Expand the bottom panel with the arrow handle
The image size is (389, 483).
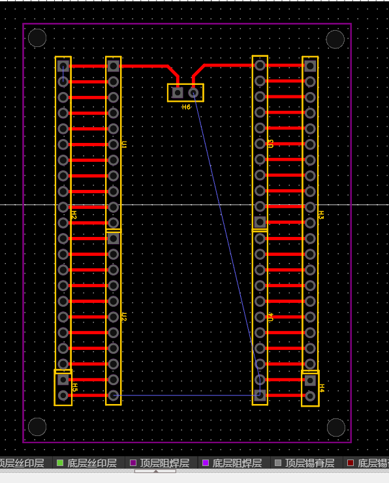pyautogui.click(x=155, y=471)
